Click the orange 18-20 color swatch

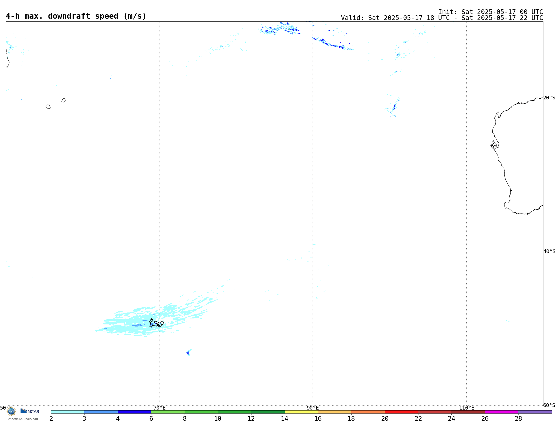click(368, 412)
